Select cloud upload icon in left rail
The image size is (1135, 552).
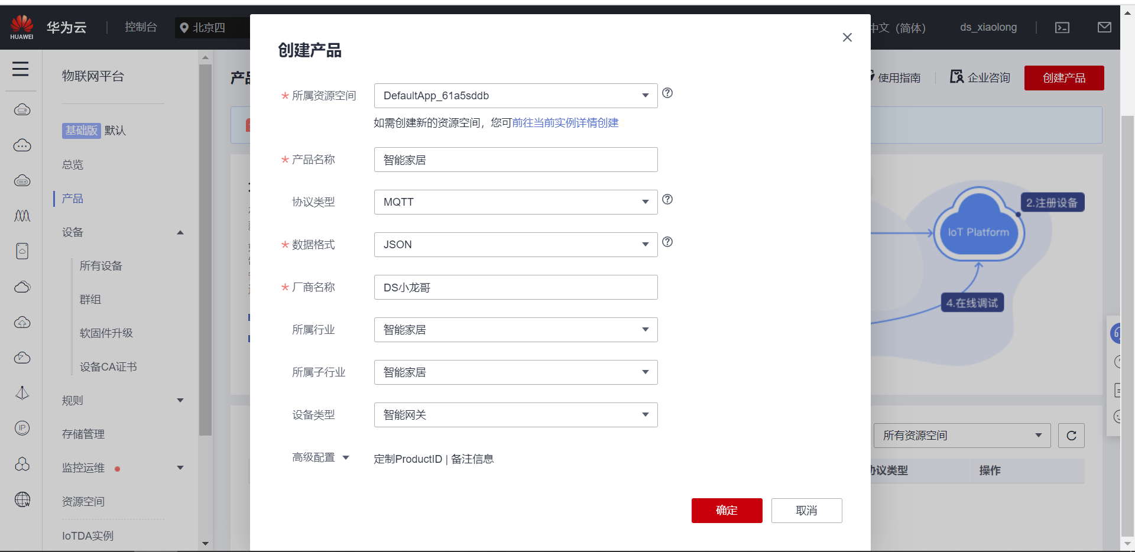coord(22,322)
